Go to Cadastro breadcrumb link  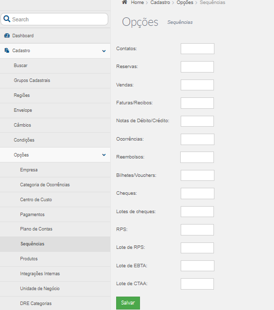[160, 2]
